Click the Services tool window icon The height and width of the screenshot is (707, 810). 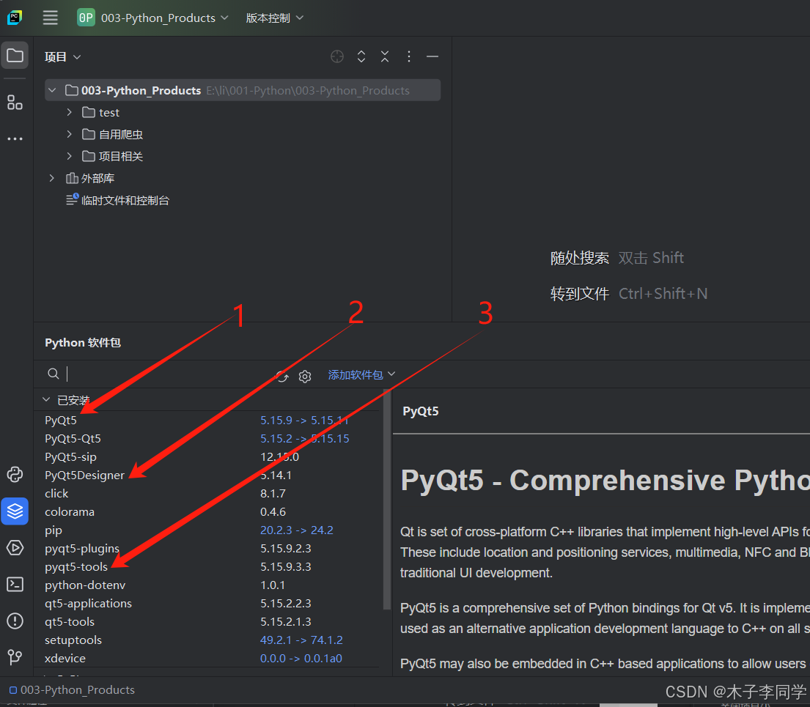click(x=15, y=548)
